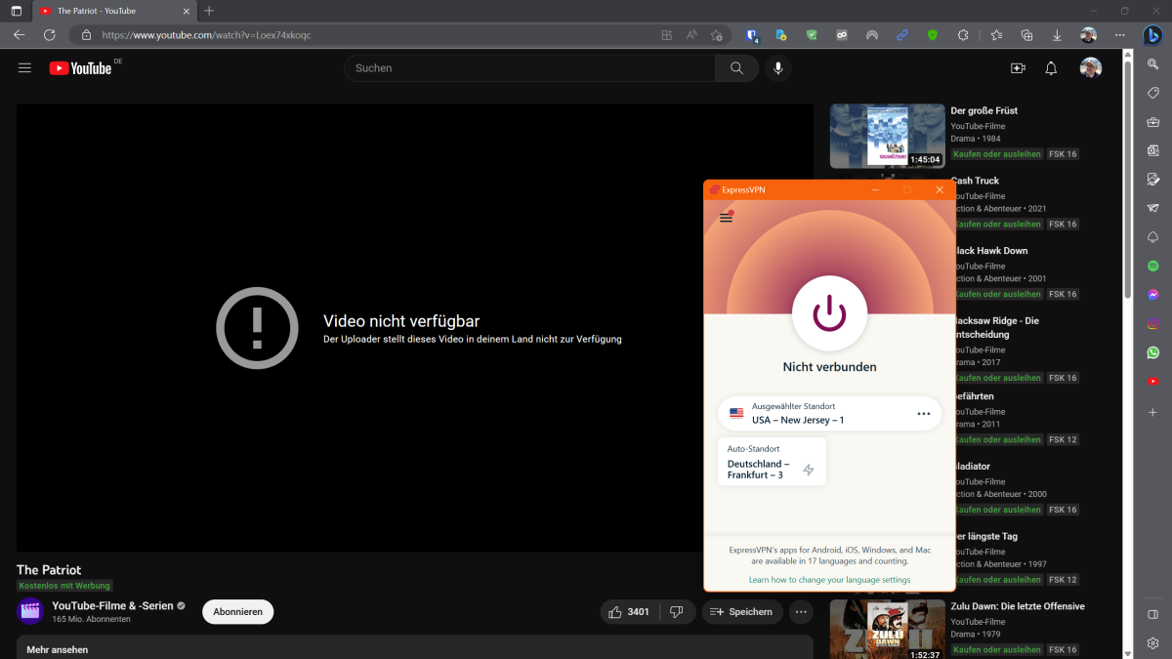The image size is (1172, 659).
Task: Open browser settings and more menu
Action: pos(1118,34)
